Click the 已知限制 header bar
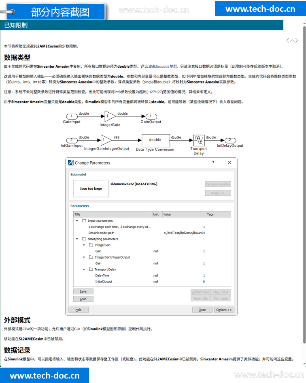 click(x=142, y=25)
